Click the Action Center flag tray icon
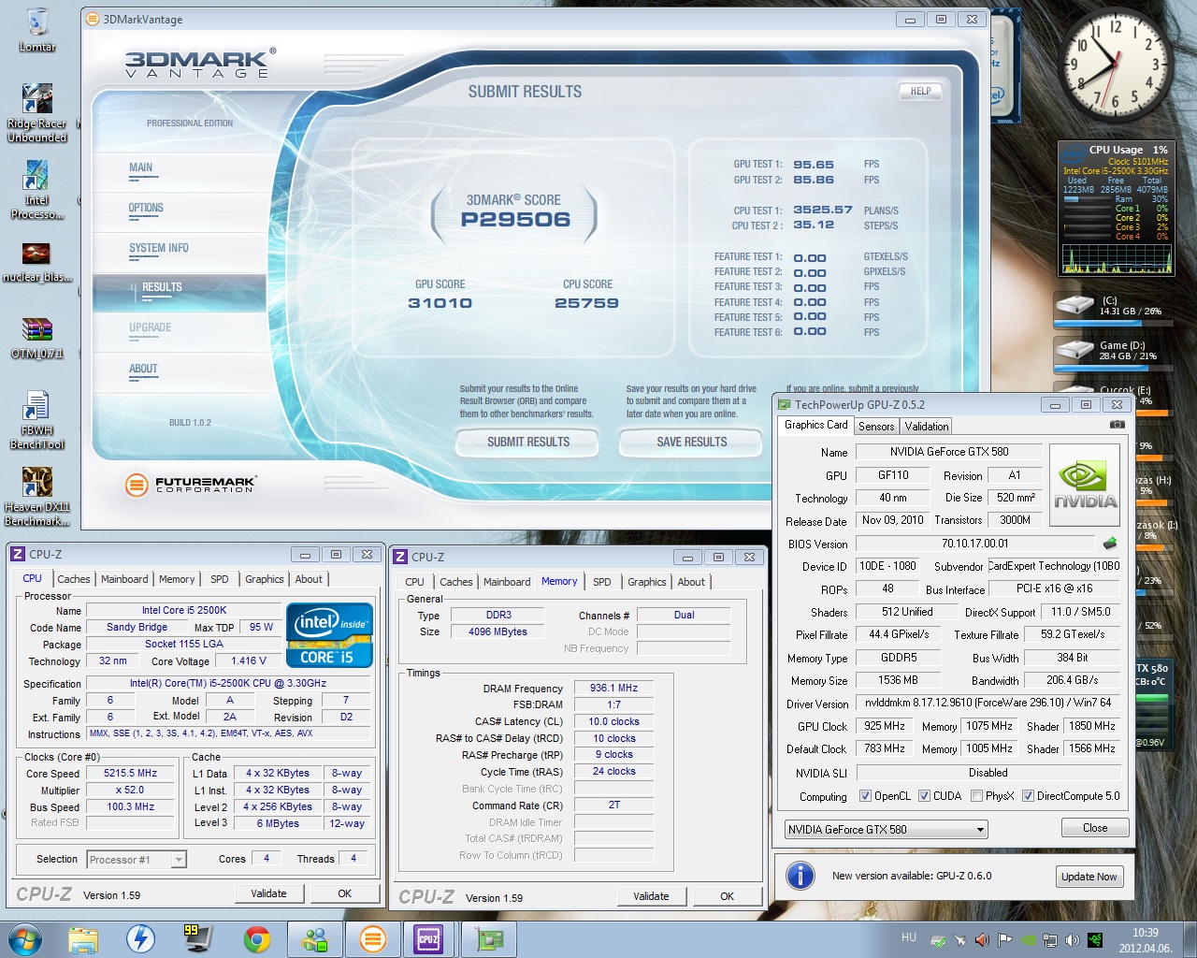Image resolution: width=1197 pixels, height=958 pixels. point(1005,940)
